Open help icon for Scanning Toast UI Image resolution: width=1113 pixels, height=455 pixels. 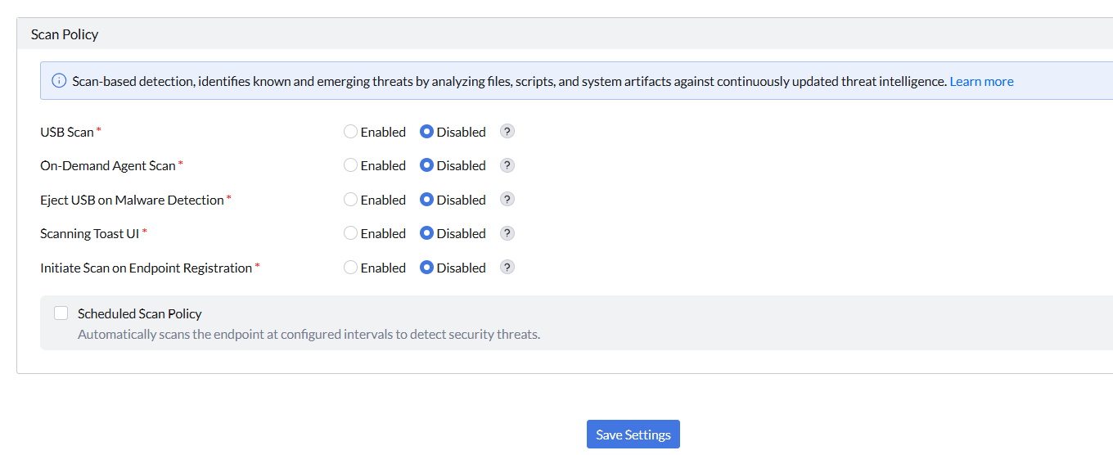507,233
